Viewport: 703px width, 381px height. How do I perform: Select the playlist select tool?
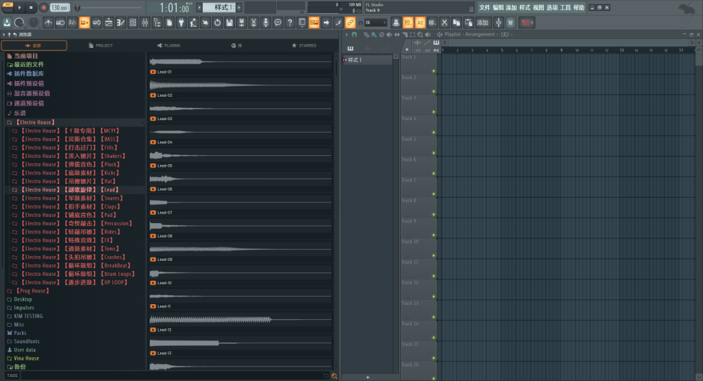point(413,34)
